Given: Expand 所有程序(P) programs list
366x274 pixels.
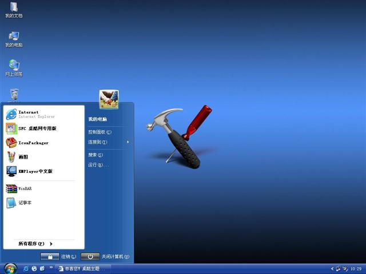Looking at the screenshot, I should click(35, 244).
